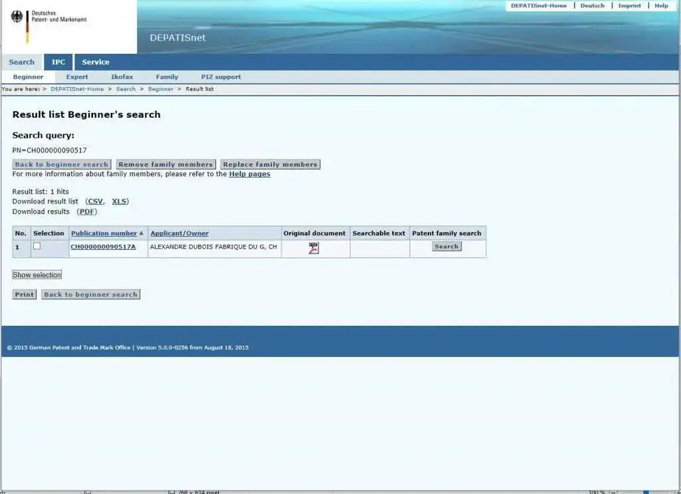The image size is (681, 494).
Task: Select the Search main tab
Action: click(22, 62)
